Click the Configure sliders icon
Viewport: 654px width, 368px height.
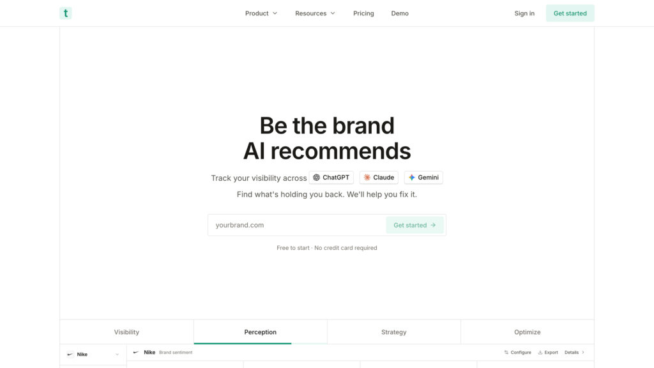coord(506,353)
